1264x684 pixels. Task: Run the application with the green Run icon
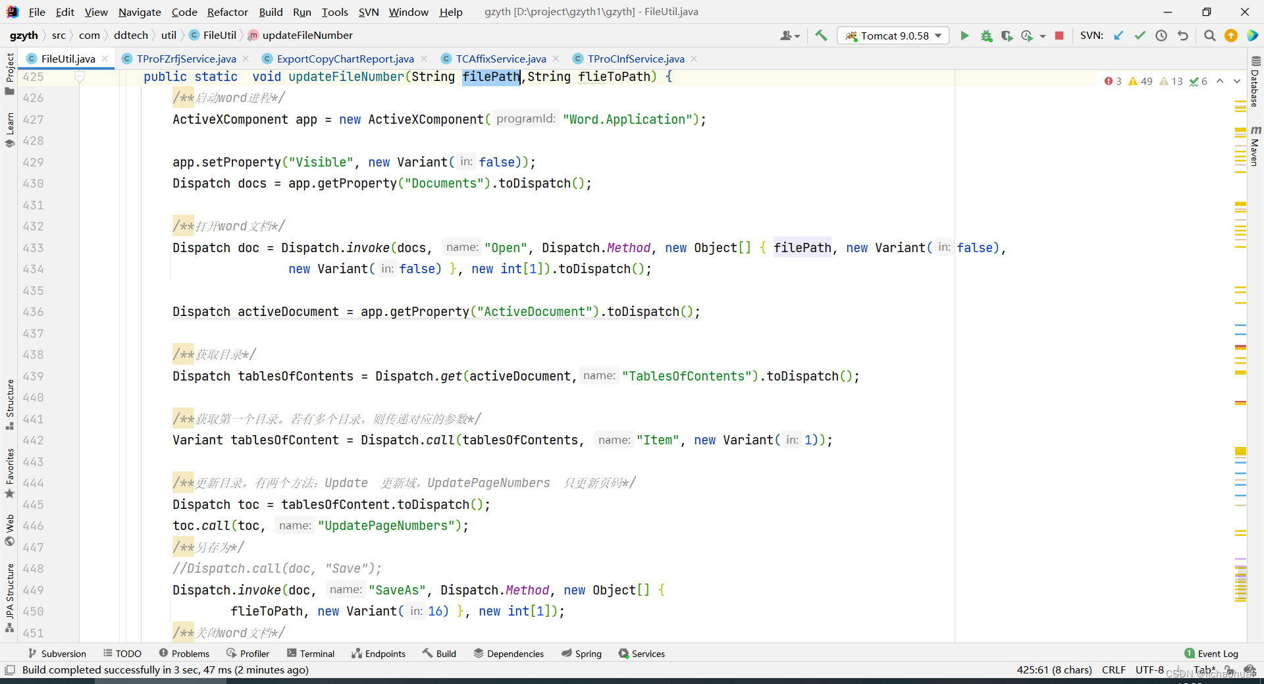(x=964, y=36)
